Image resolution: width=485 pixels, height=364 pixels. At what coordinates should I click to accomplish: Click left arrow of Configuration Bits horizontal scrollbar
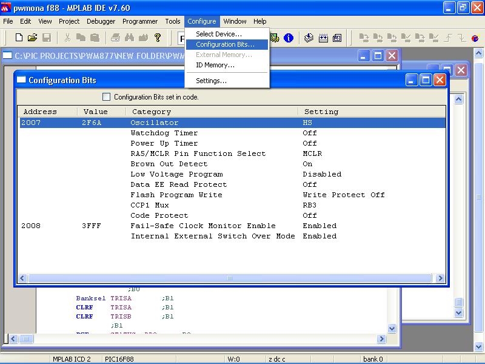22,278
